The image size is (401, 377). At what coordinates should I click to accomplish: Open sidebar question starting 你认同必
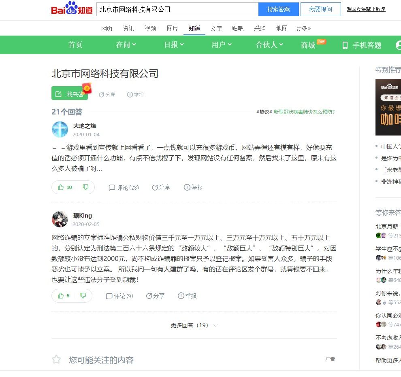click(x=388, y=316)
